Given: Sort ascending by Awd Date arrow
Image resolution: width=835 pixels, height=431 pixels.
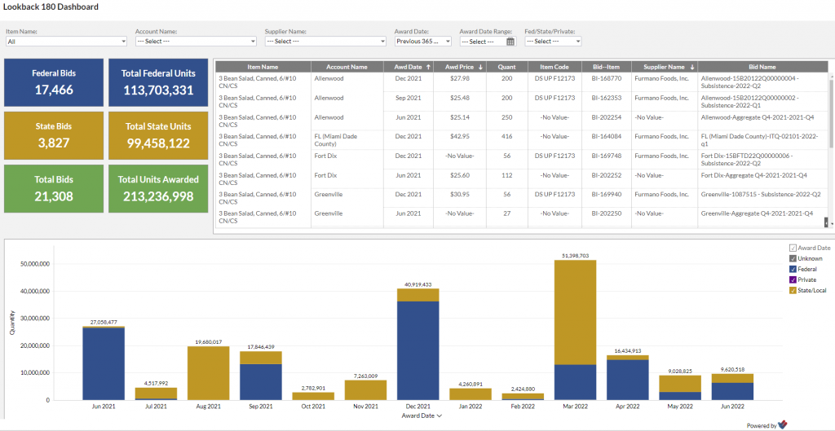Looking at the screenshot, I should (x=428, y=67).
